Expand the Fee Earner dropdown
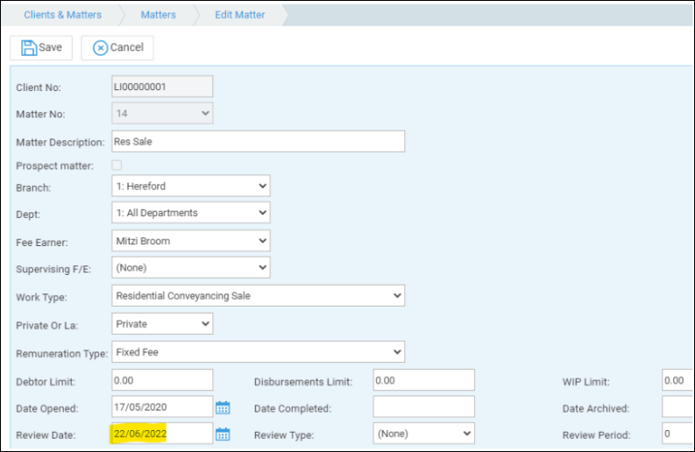Screen dimensions: 695x452 point(191,240)
